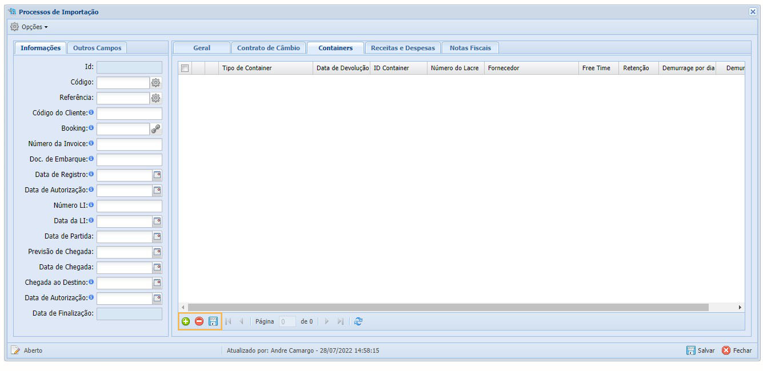Click the gear icon beside Código
The height and width of the screenshot is (371, 763).
pyautogui.click(x=156, y=83)
